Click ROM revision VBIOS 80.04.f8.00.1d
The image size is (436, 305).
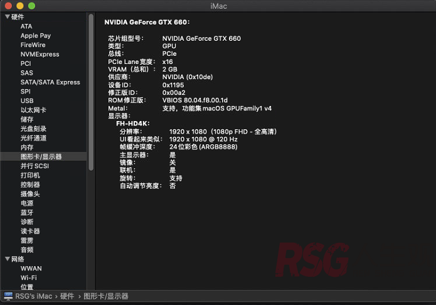(195, 100)
